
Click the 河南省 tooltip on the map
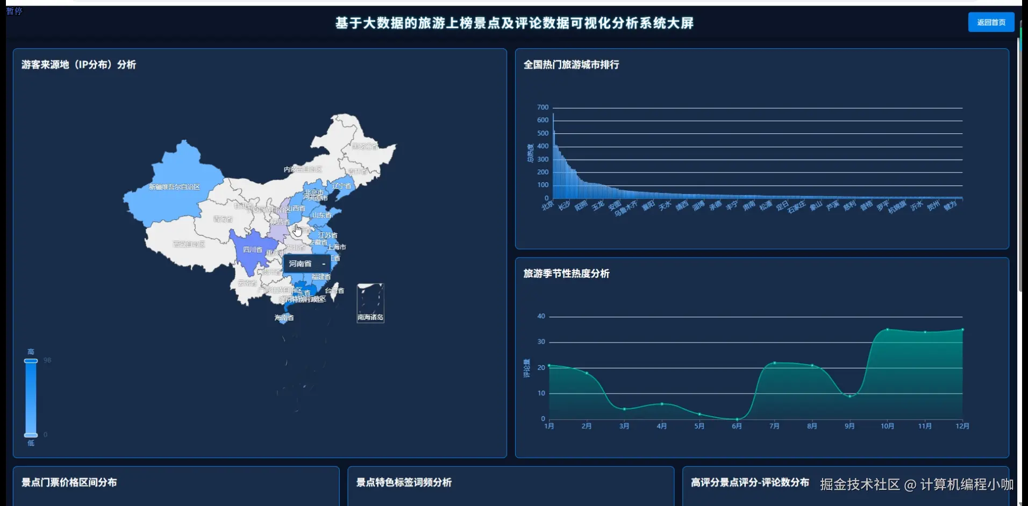pos(306,263)
